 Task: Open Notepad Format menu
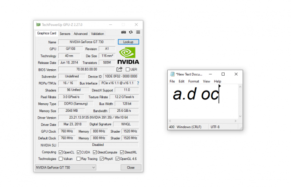click(194, 82)
